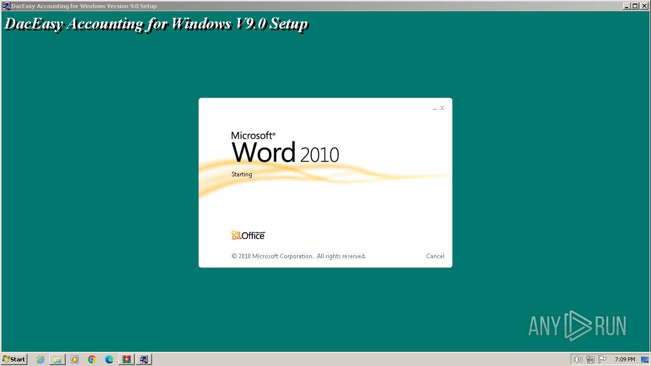Launch Microsoft Edge from taskbar
The width and height of the screenshot is (651, 366).
click(x=109, y=359)
